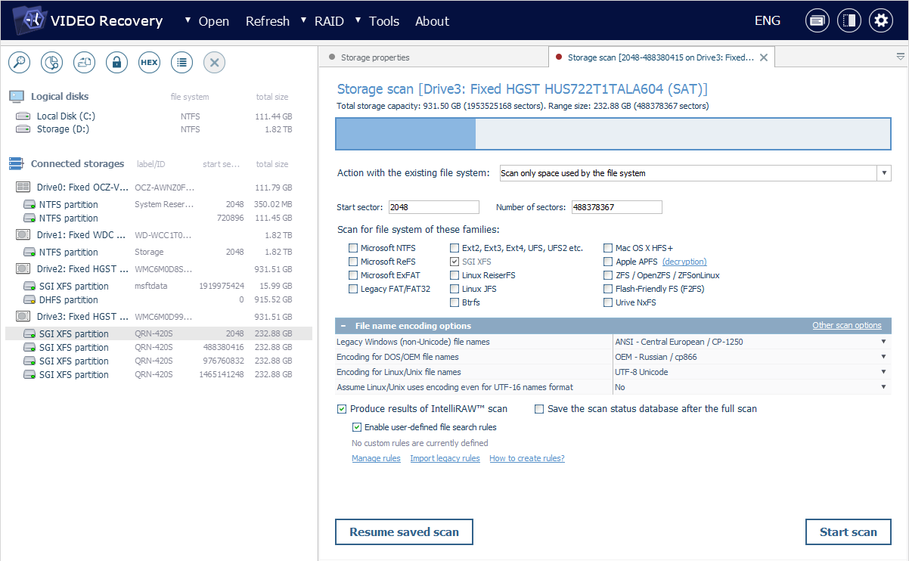Toggle the side panel layout icon
This screenshot has width=909, height=561.
[849, 21]
